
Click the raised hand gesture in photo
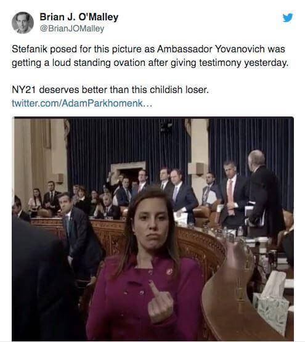pyautogui.click(x=160, y=303)
